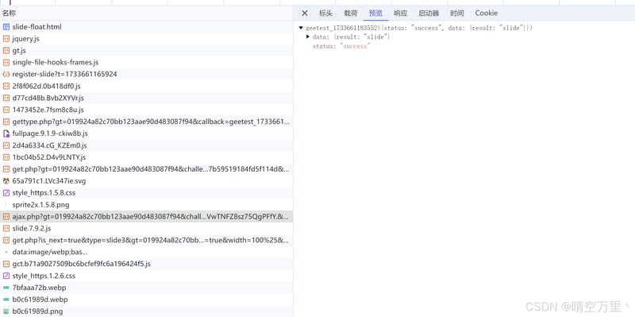This screenshot has width=635, height=317.
Task: Select the d77cd48b.Bvb2XYVr.js request
Action: [x=147, y=98]
